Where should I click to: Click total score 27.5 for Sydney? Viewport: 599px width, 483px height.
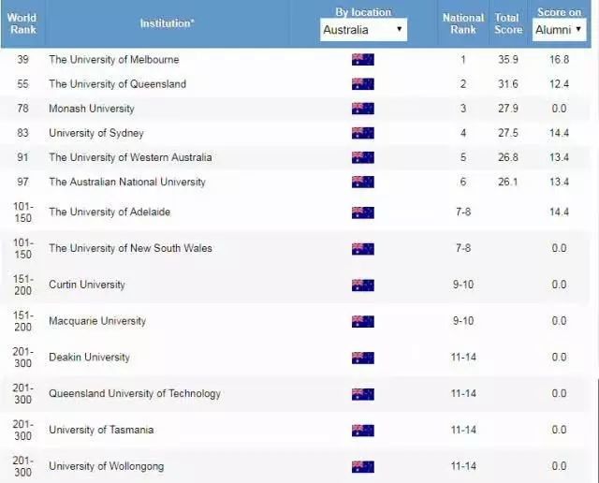coord(508,133)
